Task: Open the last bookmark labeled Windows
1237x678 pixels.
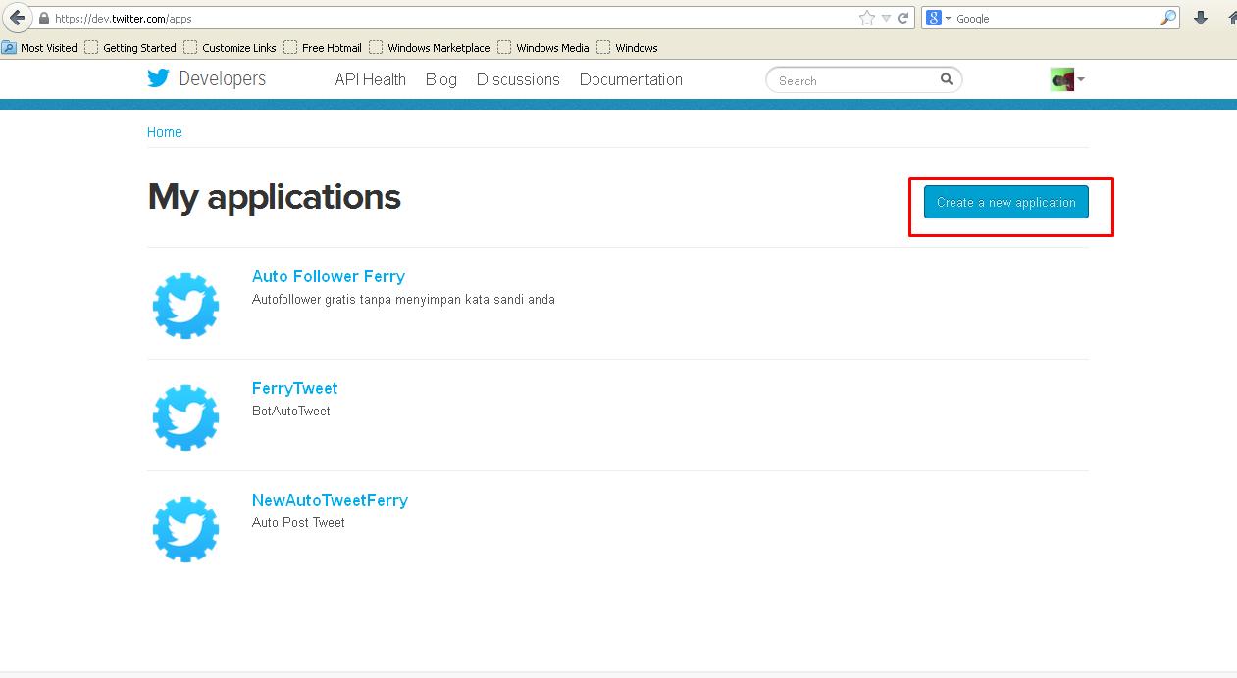Action: pyautogui.click(x=628, y=47)
